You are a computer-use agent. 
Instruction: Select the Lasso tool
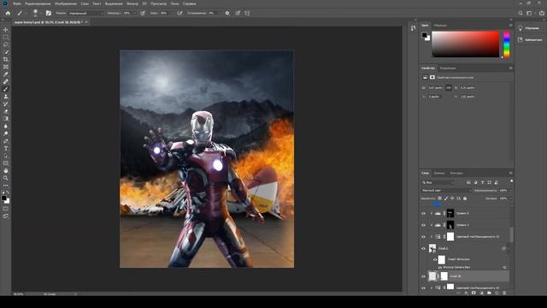pos(6,44)
